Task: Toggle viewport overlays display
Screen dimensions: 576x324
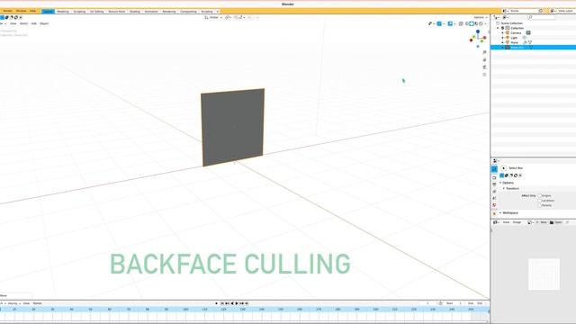Action: pos(450,23)
